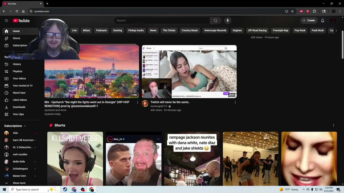Select the Gaming filter chip

pyautogui.click(x=117, y=31)
